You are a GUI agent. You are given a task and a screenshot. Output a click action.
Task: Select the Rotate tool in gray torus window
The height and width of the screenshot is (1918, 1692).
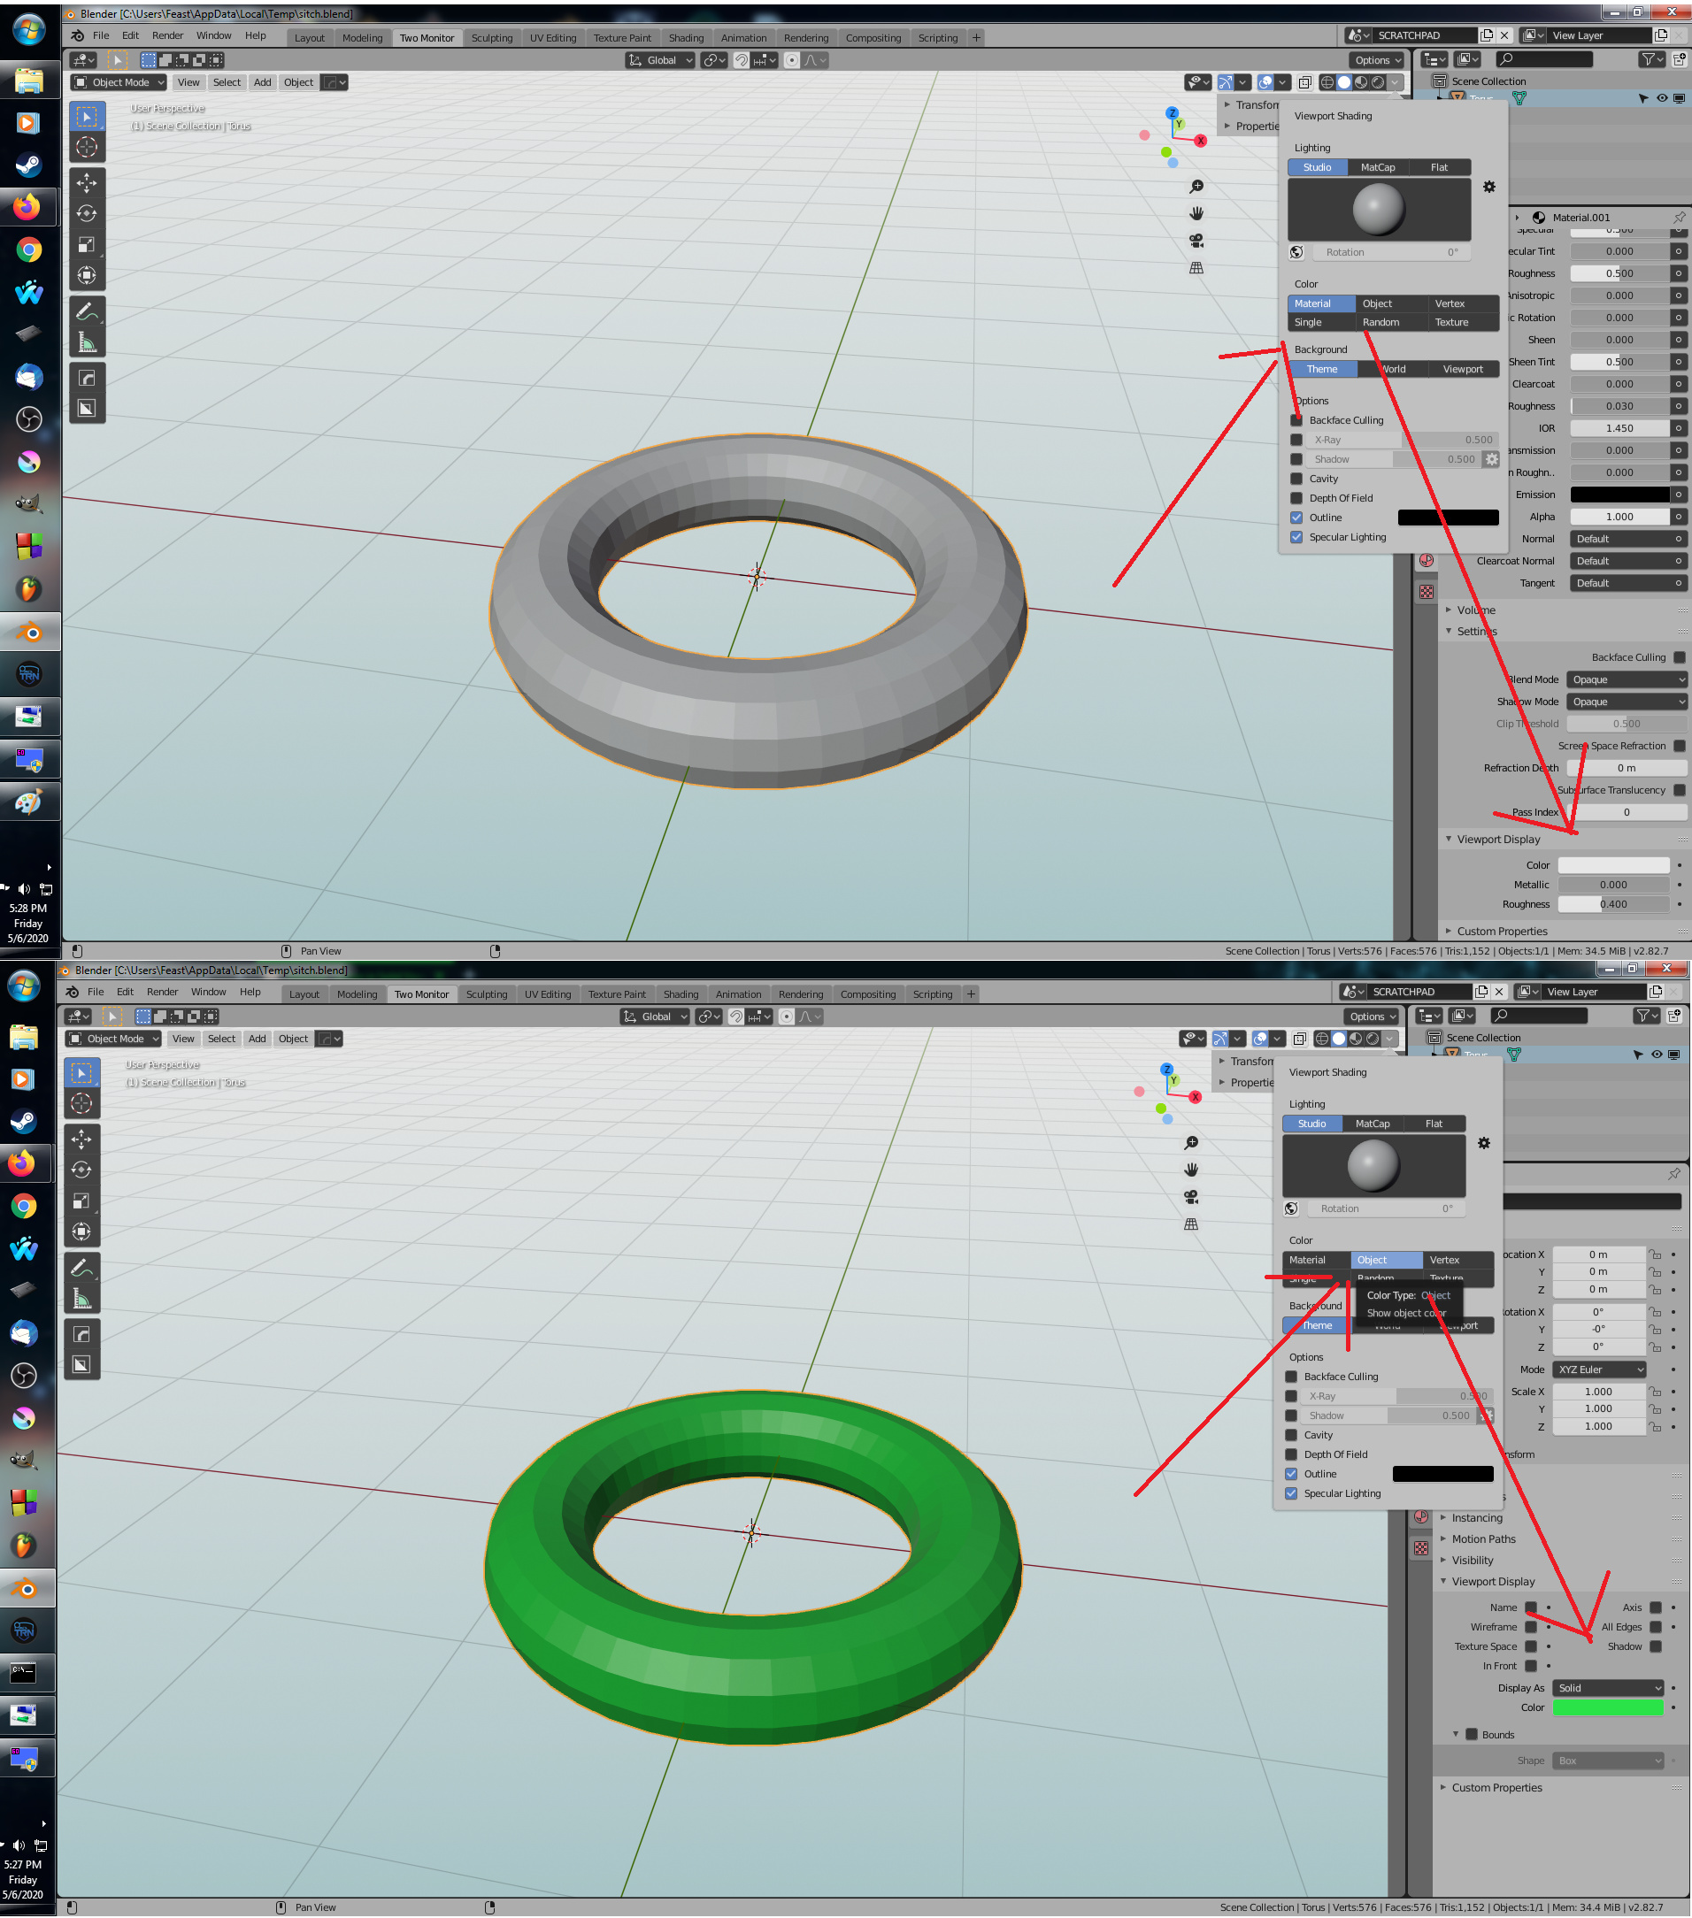[x=87, y=214]
